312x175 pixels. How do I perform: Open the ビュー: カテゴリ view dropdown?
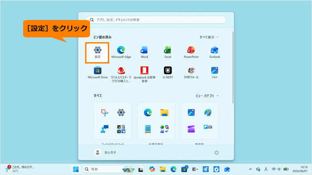[x=207, y=95]
